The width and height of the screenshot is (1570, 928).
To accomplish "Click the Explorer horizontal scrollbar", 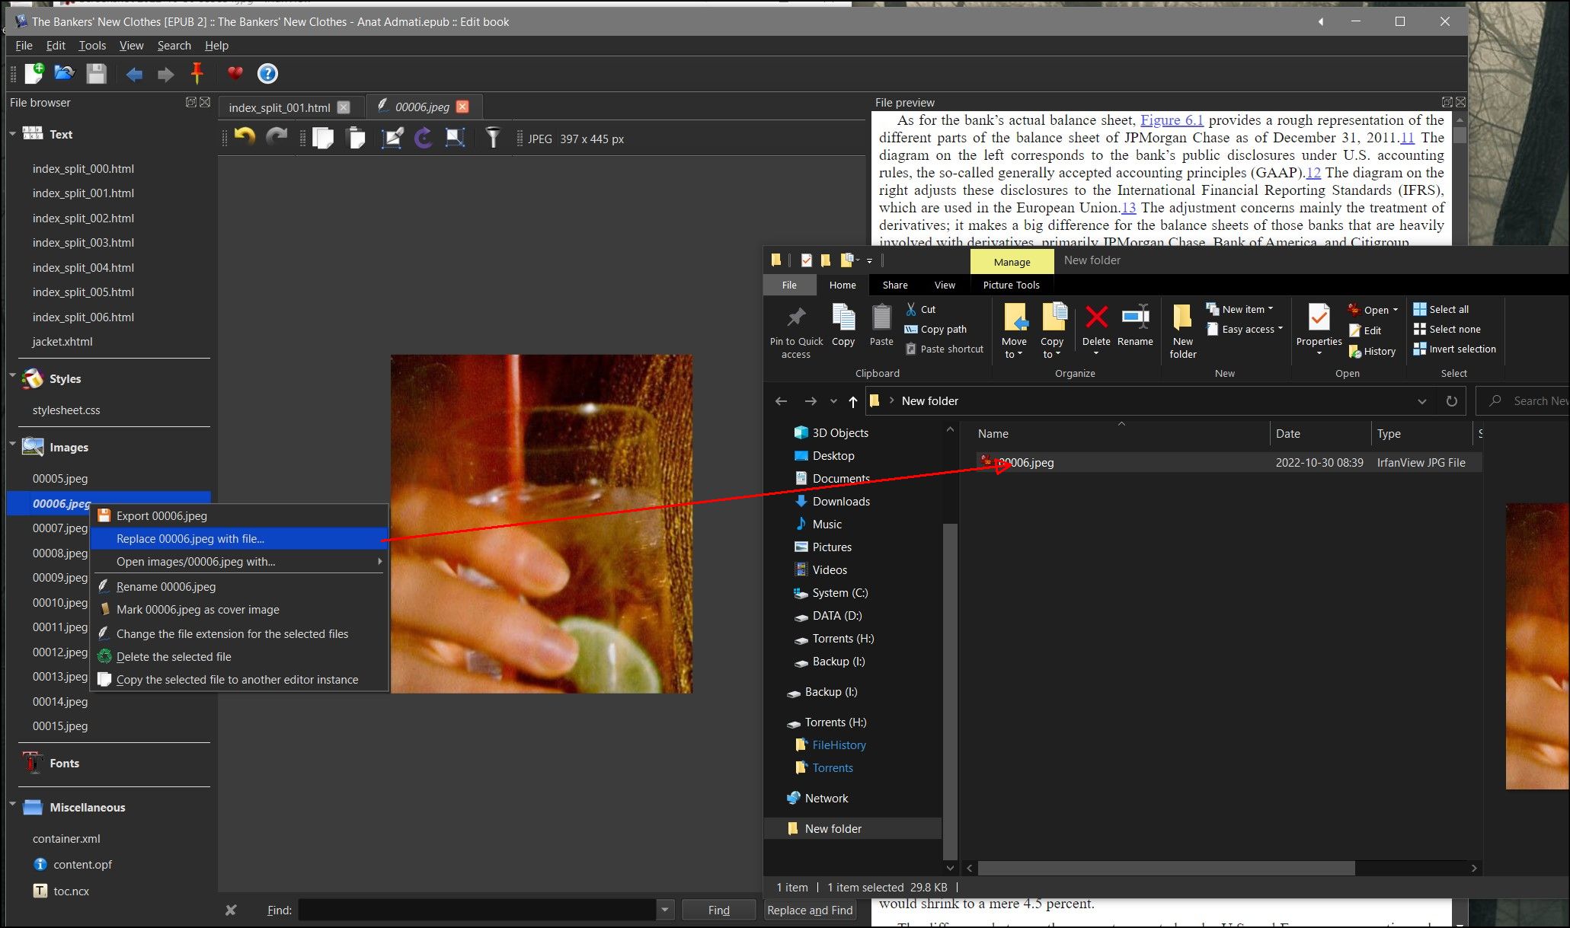I will (1166, 868).
